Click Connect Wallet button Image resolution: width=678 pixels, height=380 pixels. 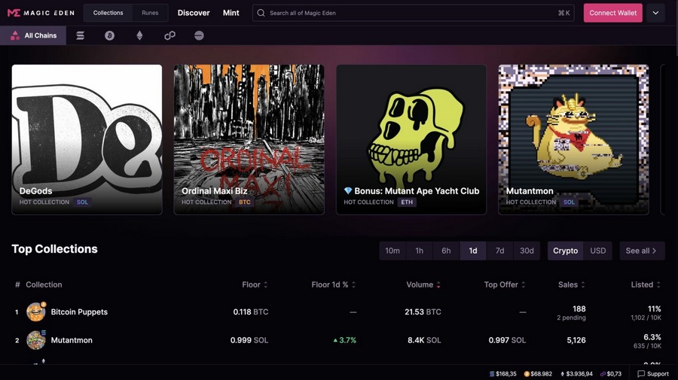(612, 13)
